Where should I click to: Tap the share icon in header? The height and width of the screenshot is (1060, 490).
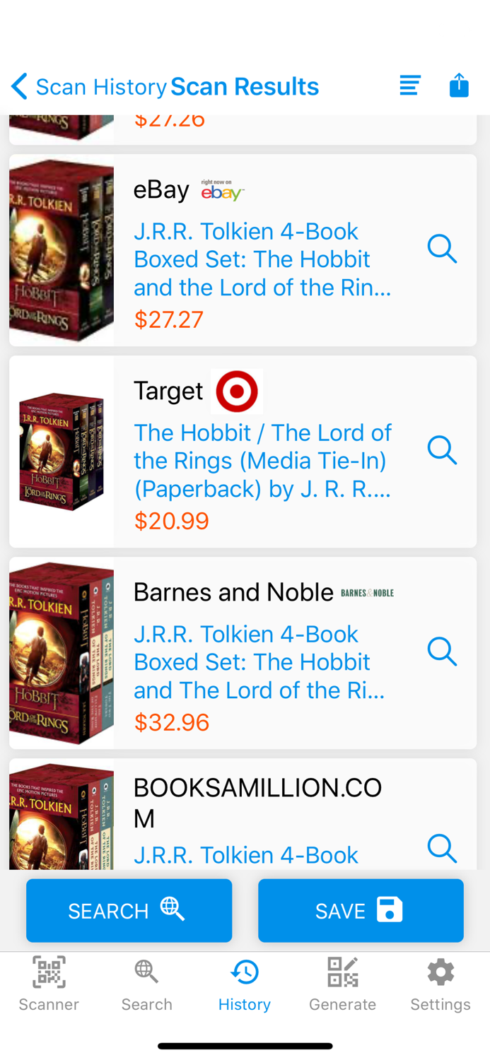(x=459, y=85)
